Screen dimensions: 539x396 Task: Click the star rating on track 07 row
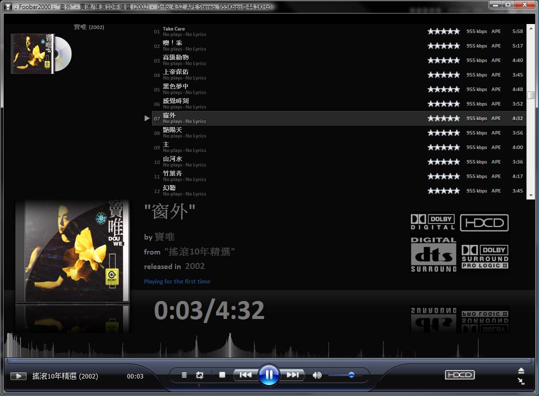[x=443, y=118]
